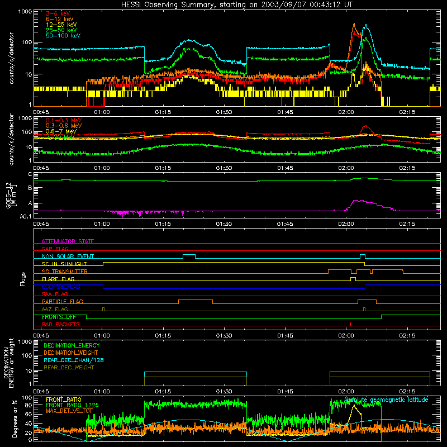Click the SC_TRANSMITTER flag label
This screenshot has width=447, height=447.
pos(64,272)
